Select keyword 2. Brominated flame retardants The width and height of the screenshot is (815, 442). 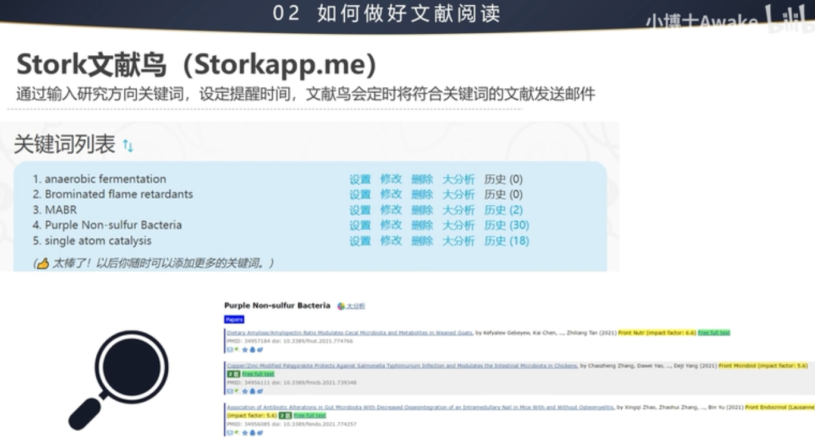(113, 195)
